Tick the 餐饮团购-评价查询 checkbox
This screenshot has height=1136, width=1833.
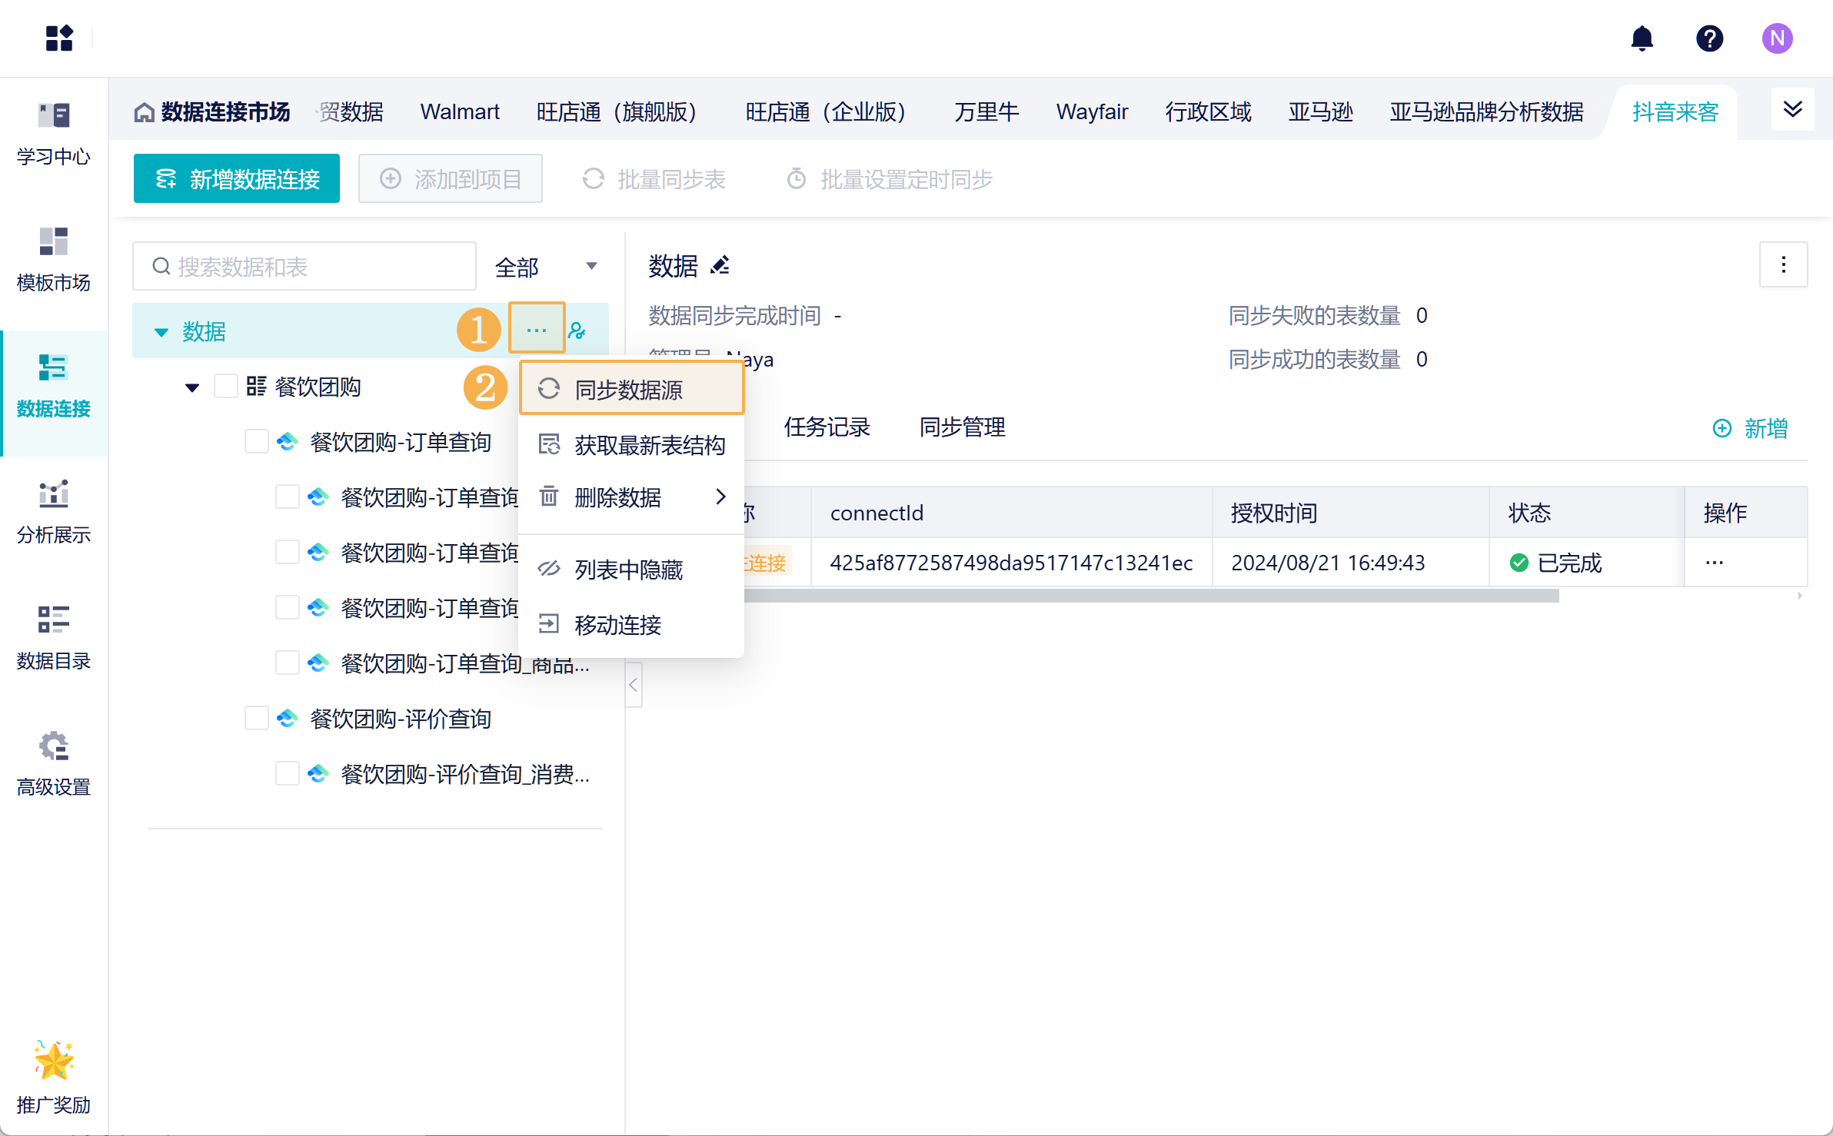[x=256, y=719]
